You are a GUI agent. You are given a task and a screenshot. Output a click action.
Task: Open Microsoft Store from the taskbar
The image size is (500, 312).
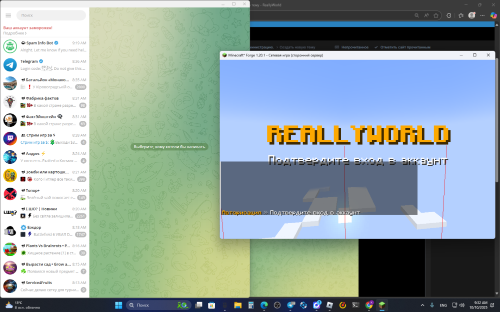tap(211, 306)
